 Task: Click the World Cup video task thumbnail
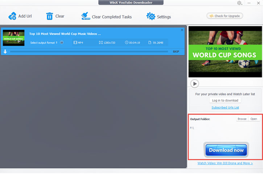pos(13,38)
